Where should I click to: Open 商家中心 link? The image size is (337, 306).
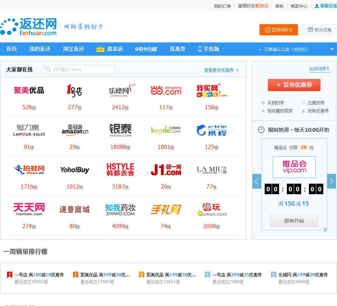tap(299, 6)
